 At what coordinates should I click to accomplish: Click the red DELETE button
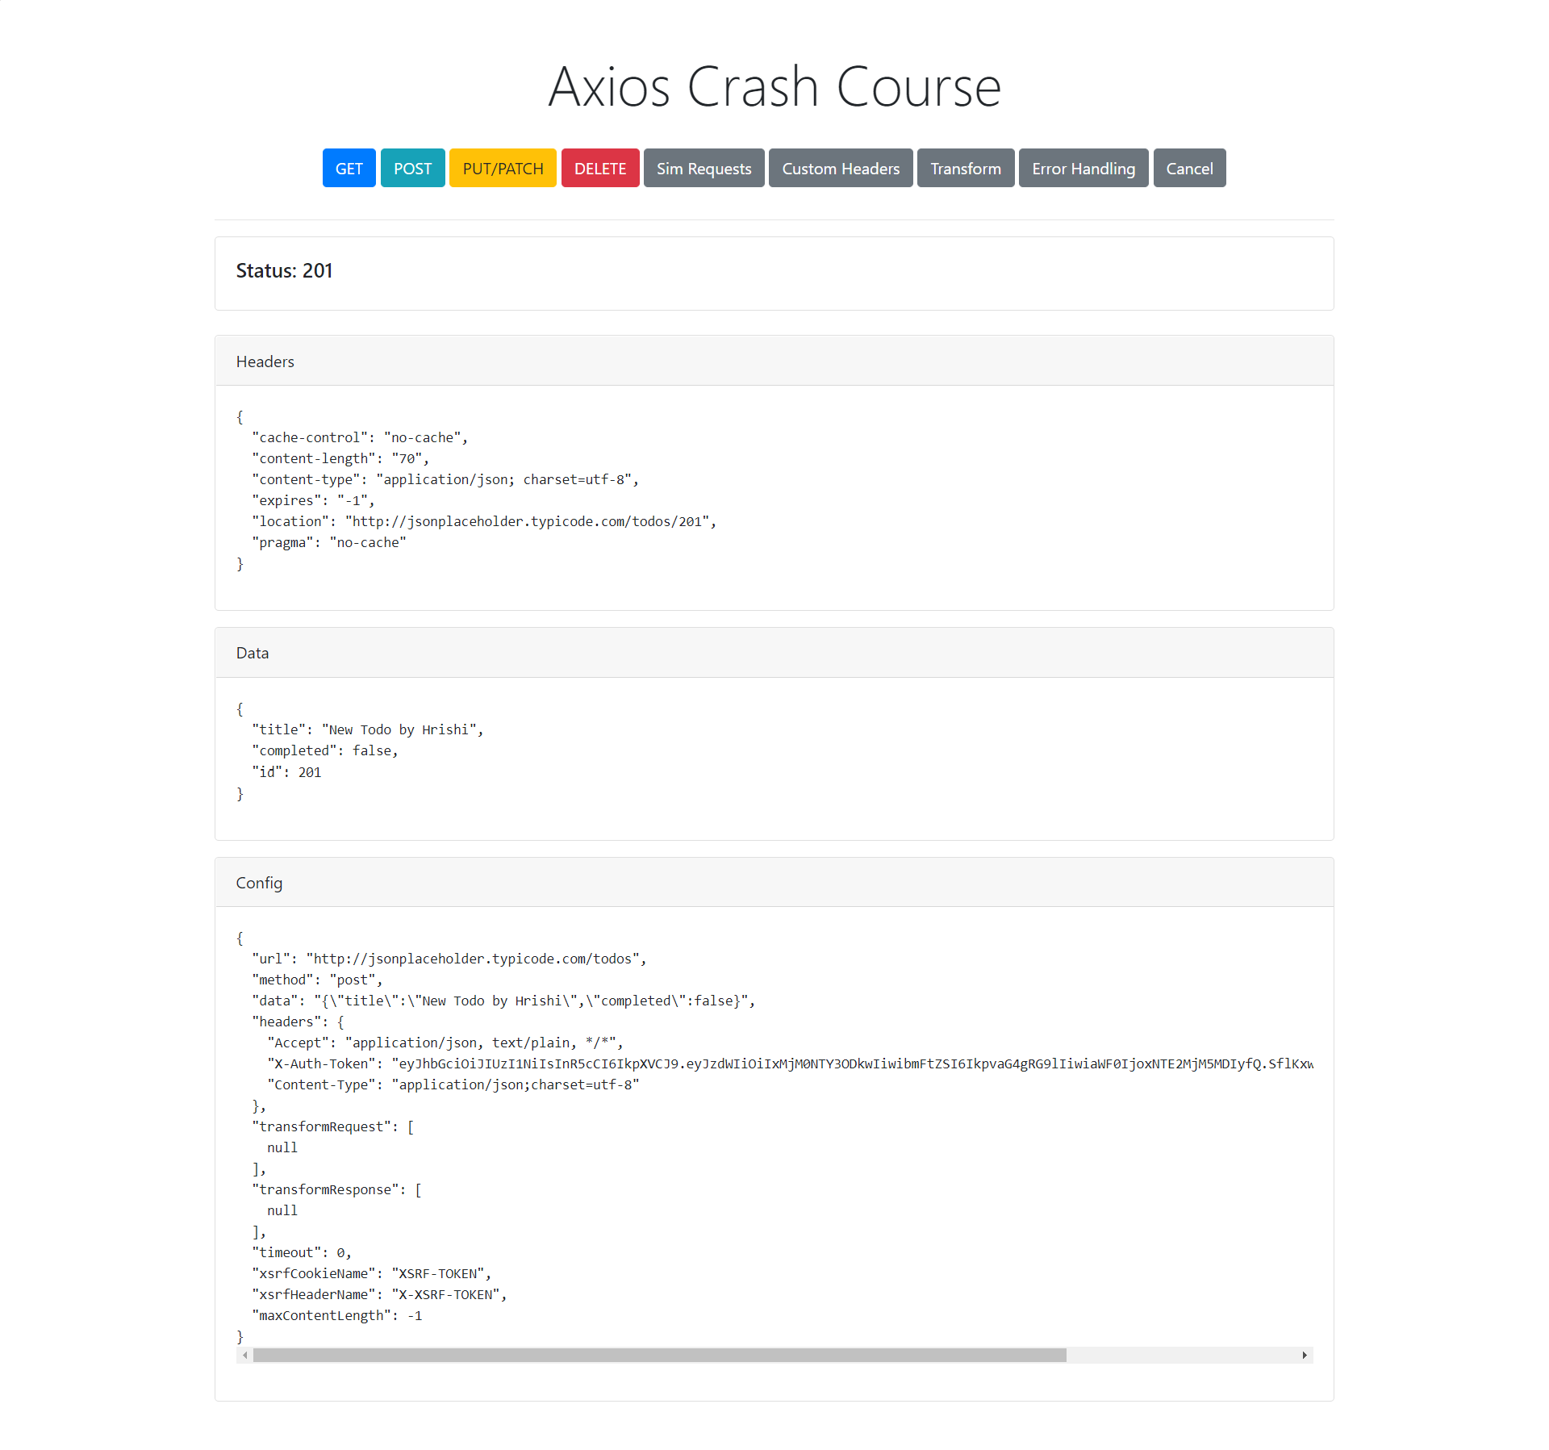(x=600, y=168)
